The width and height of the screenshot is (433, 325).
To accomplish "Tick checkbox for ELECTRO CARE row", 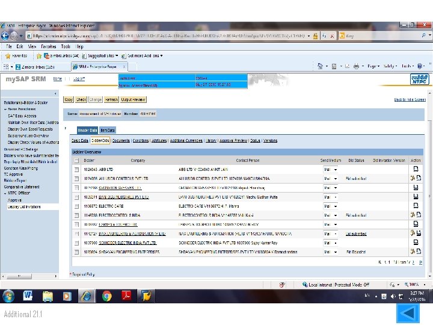I will [76, 206].
